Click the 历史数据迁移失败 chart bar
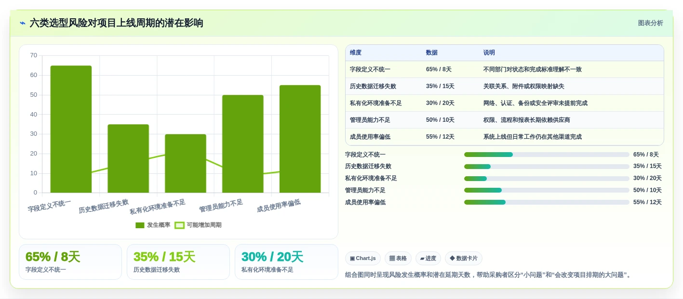The height and width of the screenshot is (299, 683). click(x=128, y=158)
